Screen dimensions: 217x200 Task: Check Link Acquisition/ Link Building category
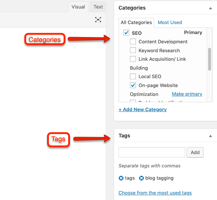(x=133, y=59)
